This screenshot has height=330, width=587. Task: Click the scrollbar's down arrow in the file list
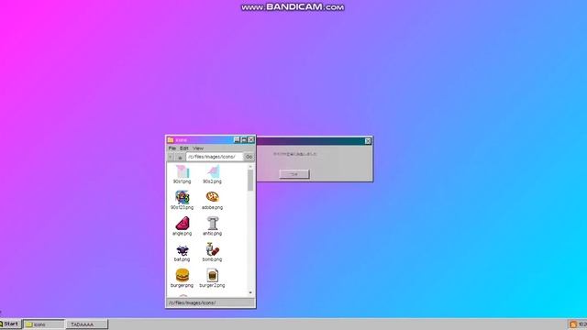pos(250,292)
